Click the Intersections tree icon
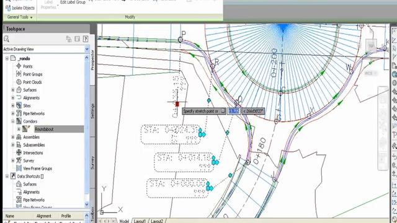This screenshot has width=397, height=223. (19, 152)
